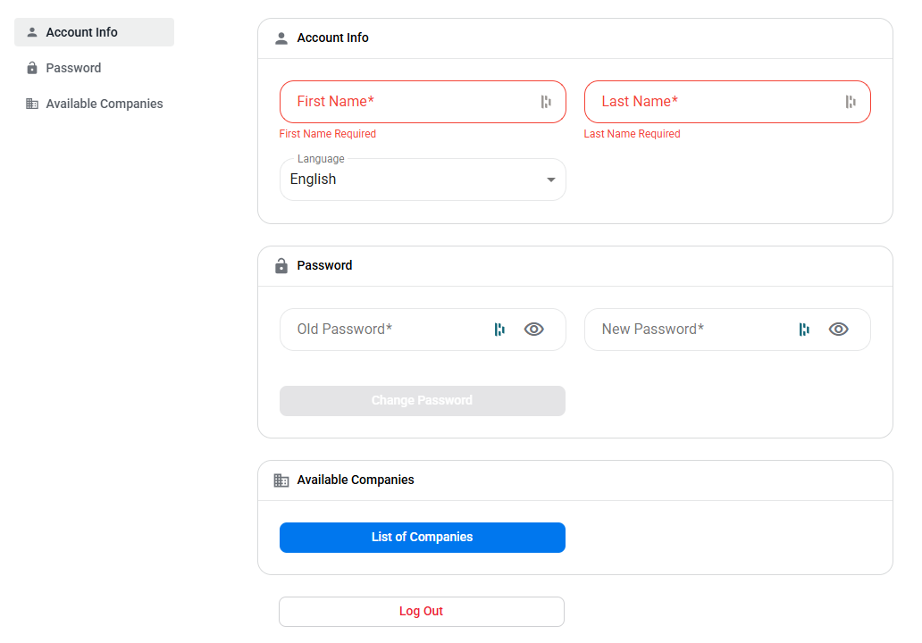Click the Log Out button

tap(422, 611)
